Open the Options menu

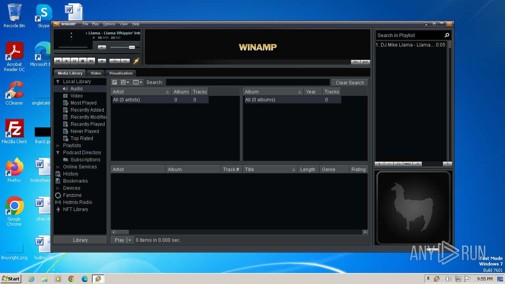pyautogui.click(x=109, y=24)
